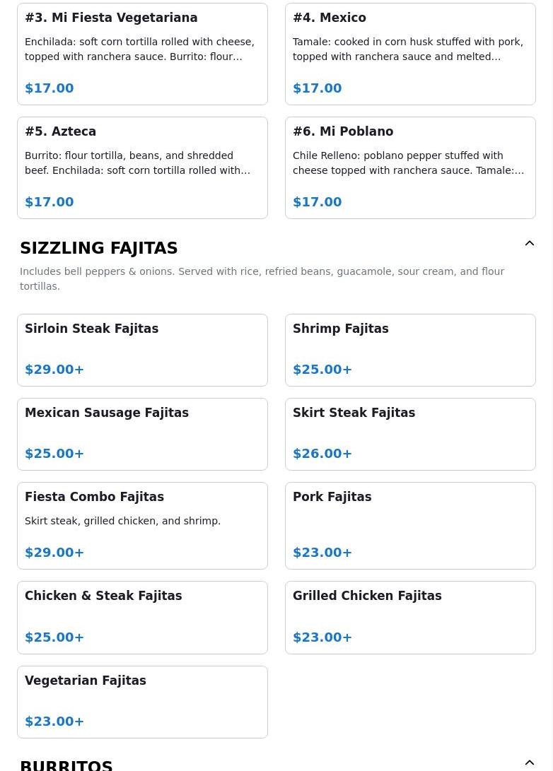Screen dimensions: 553x771
Task: Collapse the Sizzling Fajitas section chevron
Action: click(529, 244)
